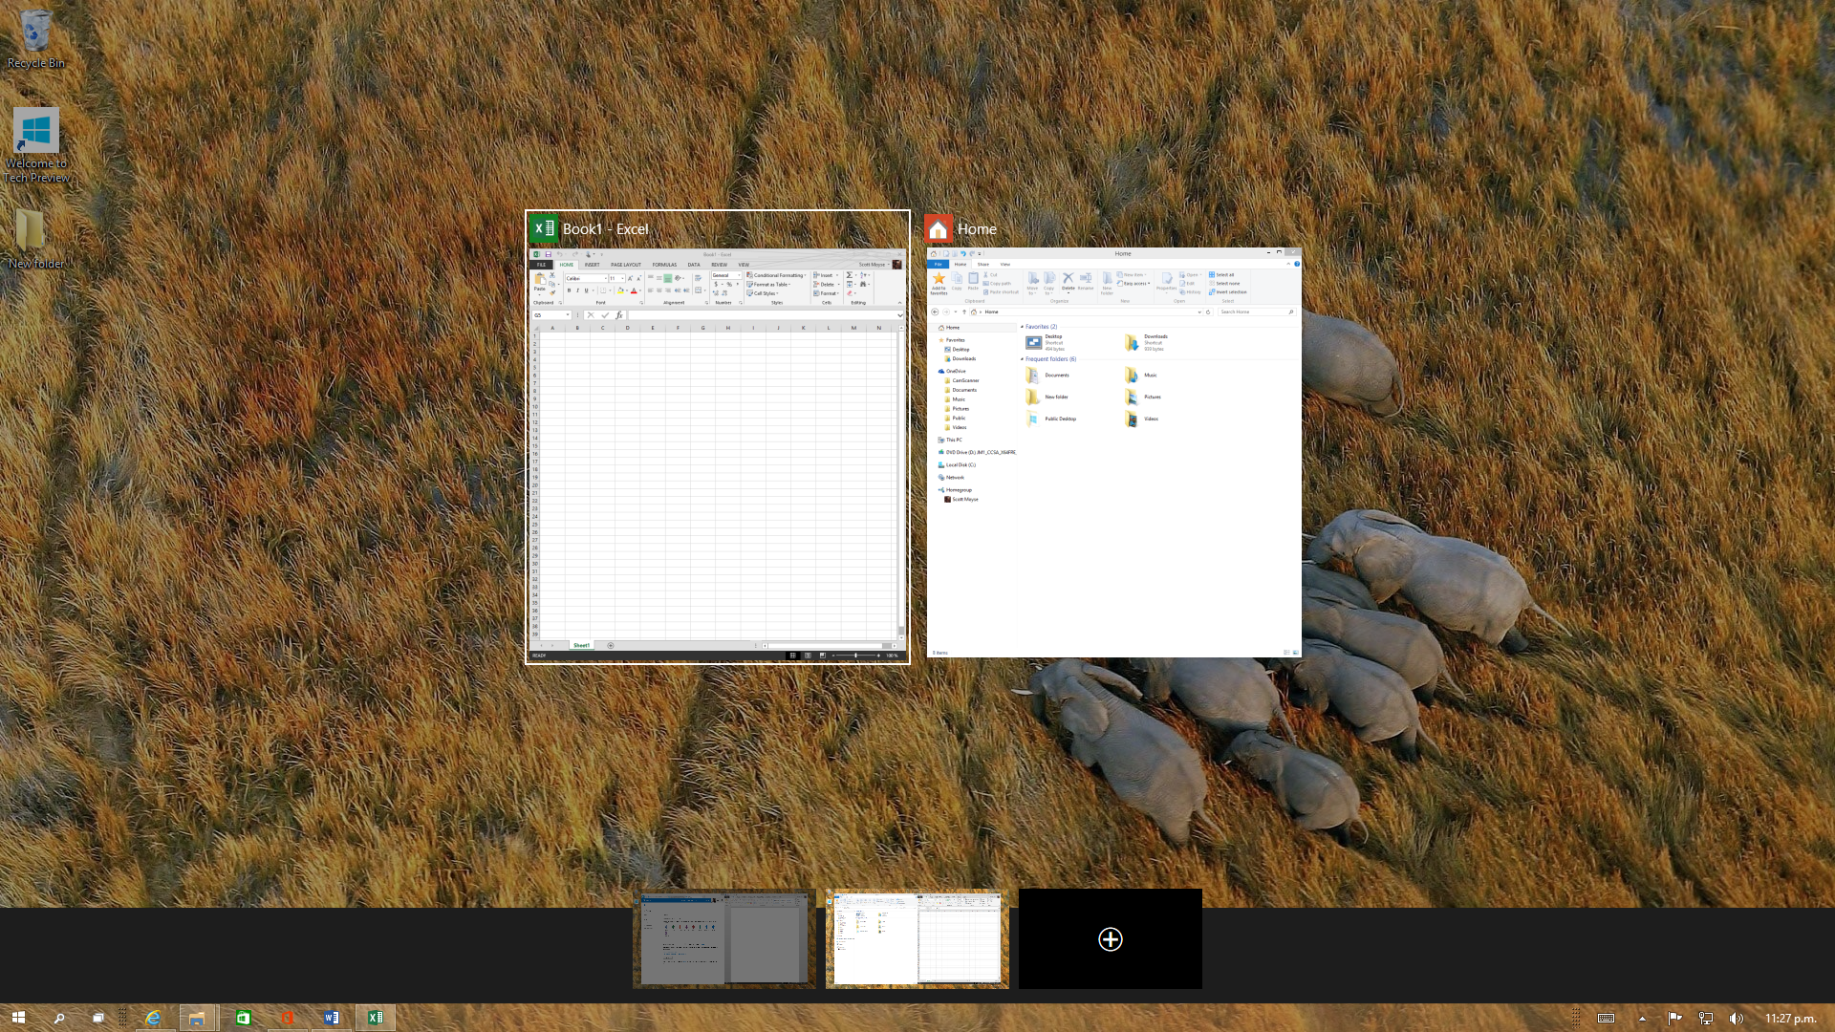Click the orange Office taskbar icon
This screenshot has height=1032, width=1835.
[x=287, y=1018]
